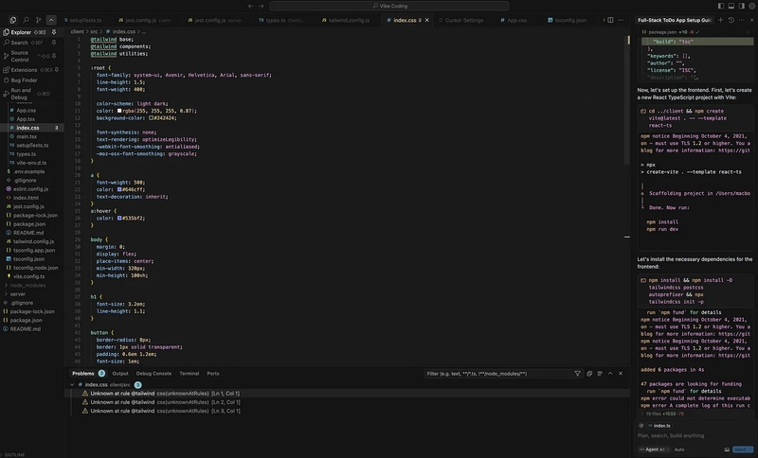This screenshot has height=458, width=758.
Task: Click the src breadcrumb segment
Action: pyautogui.click(x=94, y=31)
